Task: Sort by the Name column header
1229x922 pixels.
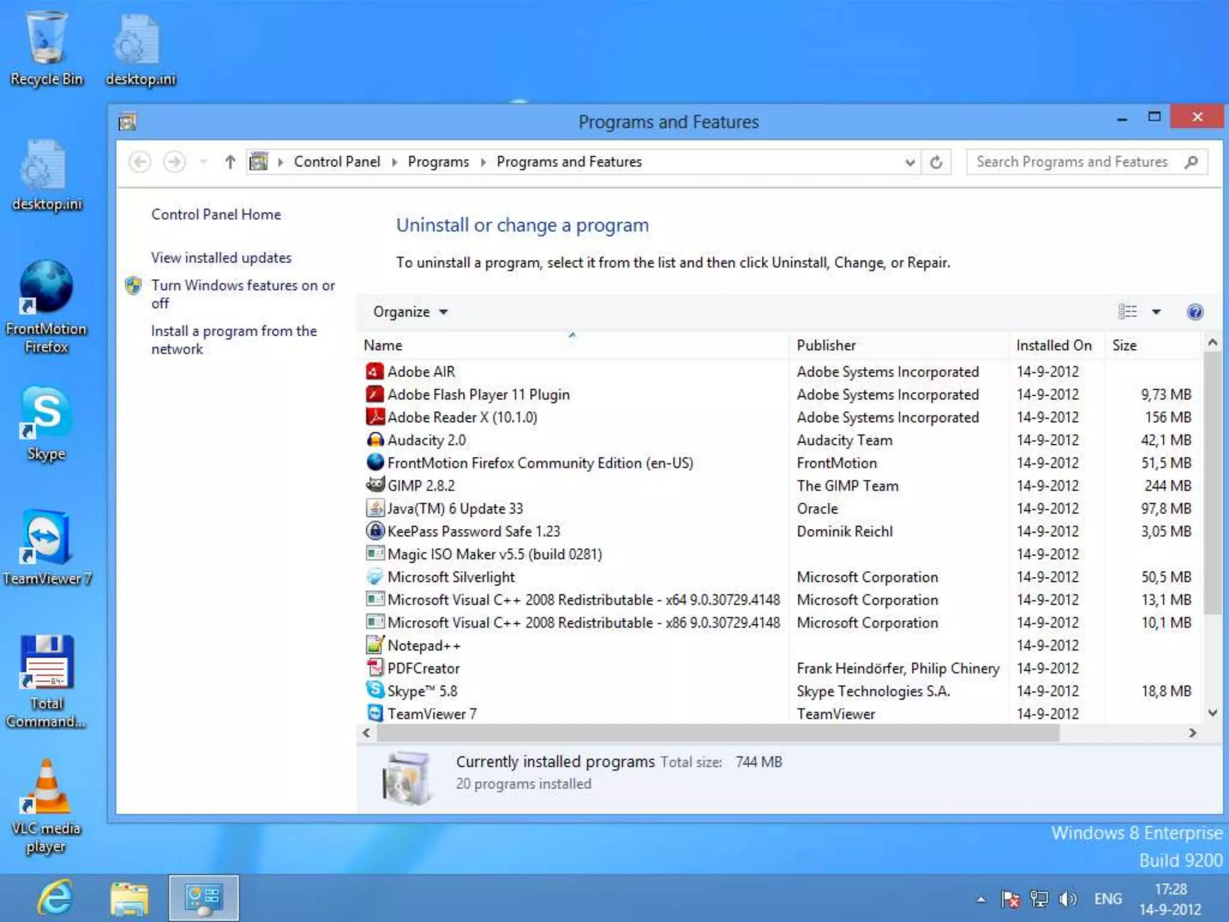Action: click(573, 346)
